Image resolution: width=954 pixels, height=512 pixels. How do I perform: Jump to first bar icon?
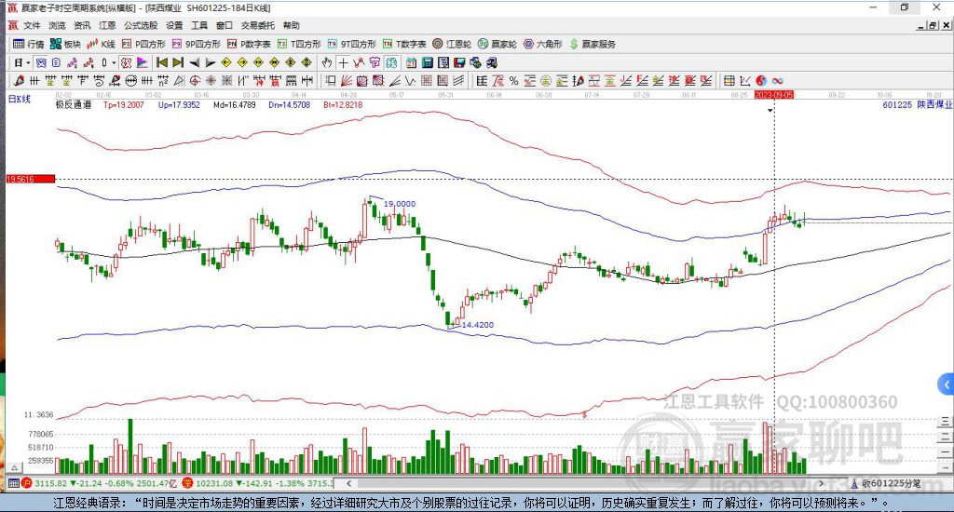pyautogui.click(x=162, y=62)
